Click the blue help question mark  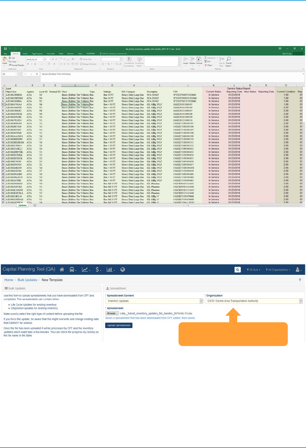300,280
